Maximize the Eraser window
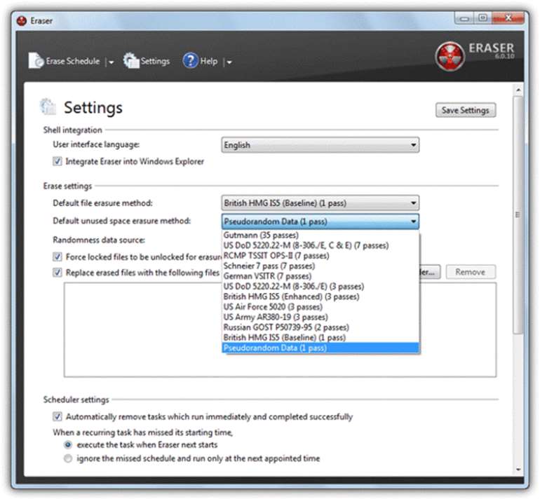 482,18
